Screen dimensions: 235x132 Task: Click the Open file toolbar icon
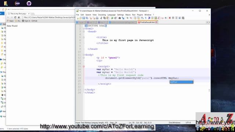80,18
